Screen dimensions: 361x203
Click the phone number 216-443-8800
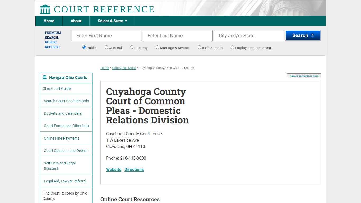(133, 158)
